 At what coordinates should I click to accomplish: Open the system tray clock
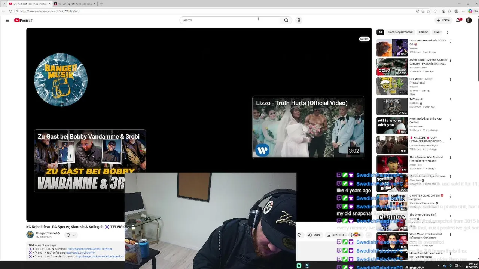[x=471, y=266]
